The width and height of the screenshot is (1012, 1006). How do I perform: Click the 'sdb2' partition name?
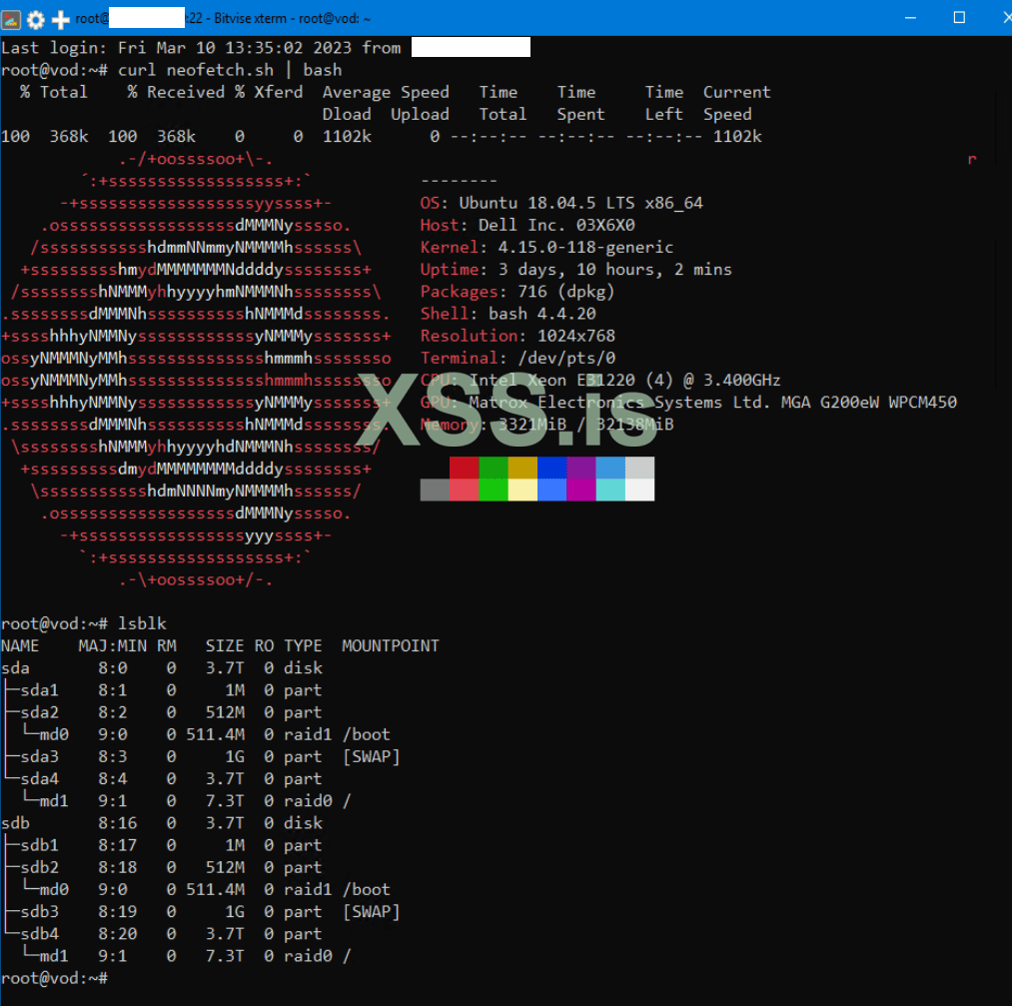coord(39,867)
